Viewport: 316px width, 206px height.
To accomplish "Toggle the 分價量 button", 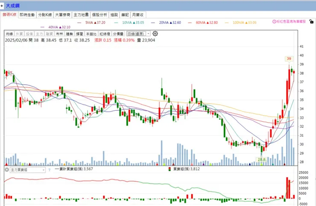I will (x=118, y=34).
